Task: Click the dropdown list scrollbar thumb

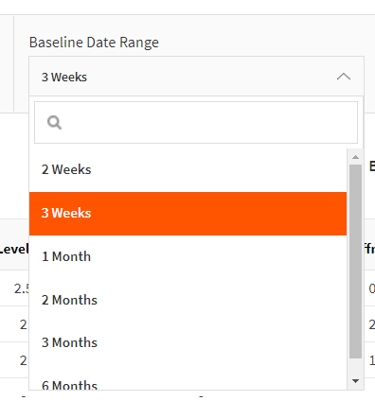Action: tap(355, 261)
